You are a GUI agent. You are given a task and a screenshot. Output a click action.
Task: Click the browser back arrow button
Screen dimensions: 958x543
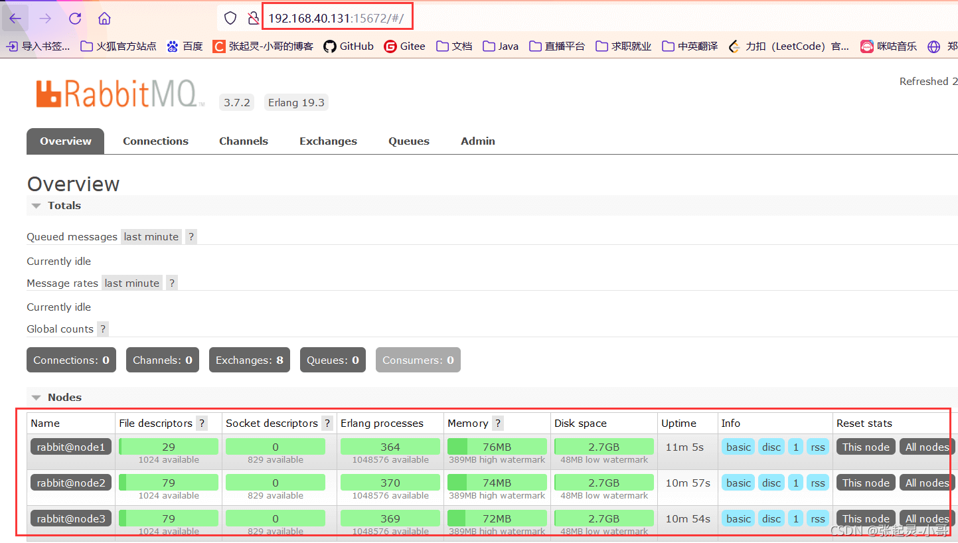[15, 18]
